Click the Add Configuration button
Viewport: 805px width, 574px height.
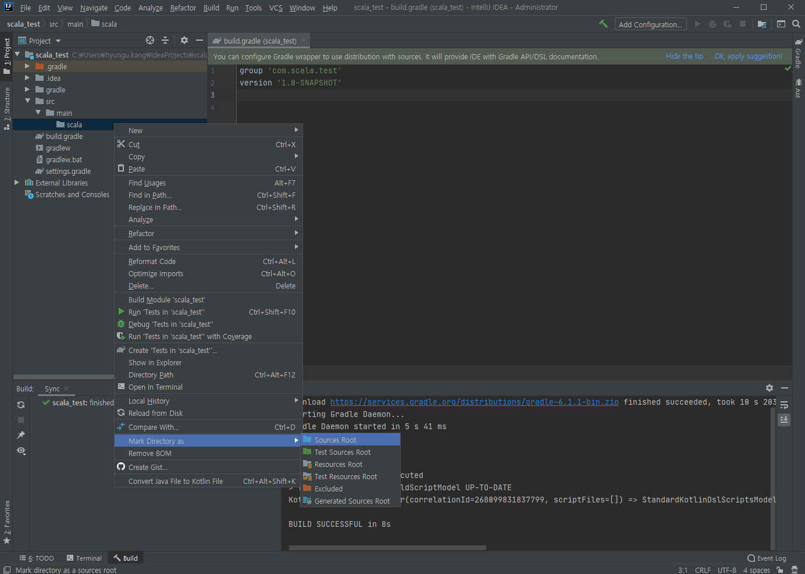click(x=650, y=24)
